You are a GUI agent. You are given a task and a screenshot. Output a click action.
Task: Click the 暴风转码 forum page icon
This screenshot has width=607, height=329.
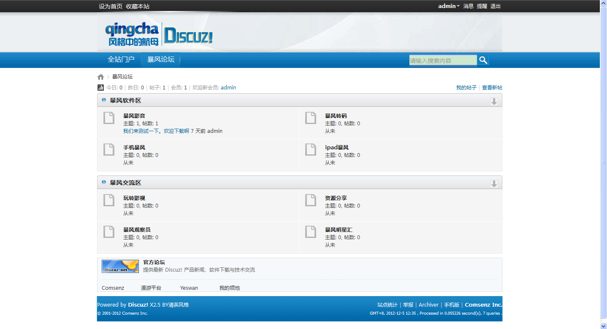pyautogui.click(x=311, y=118)
